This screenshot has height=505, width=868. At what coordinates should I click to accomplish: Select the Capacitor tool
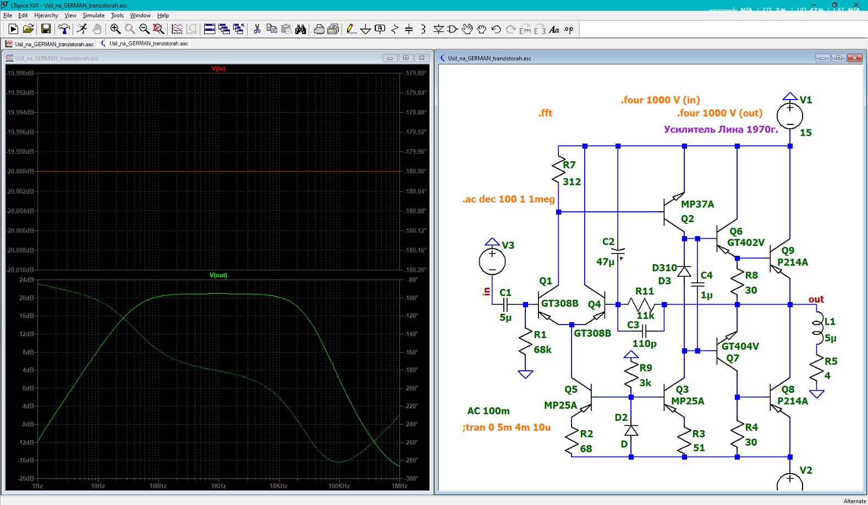point(409,29)
